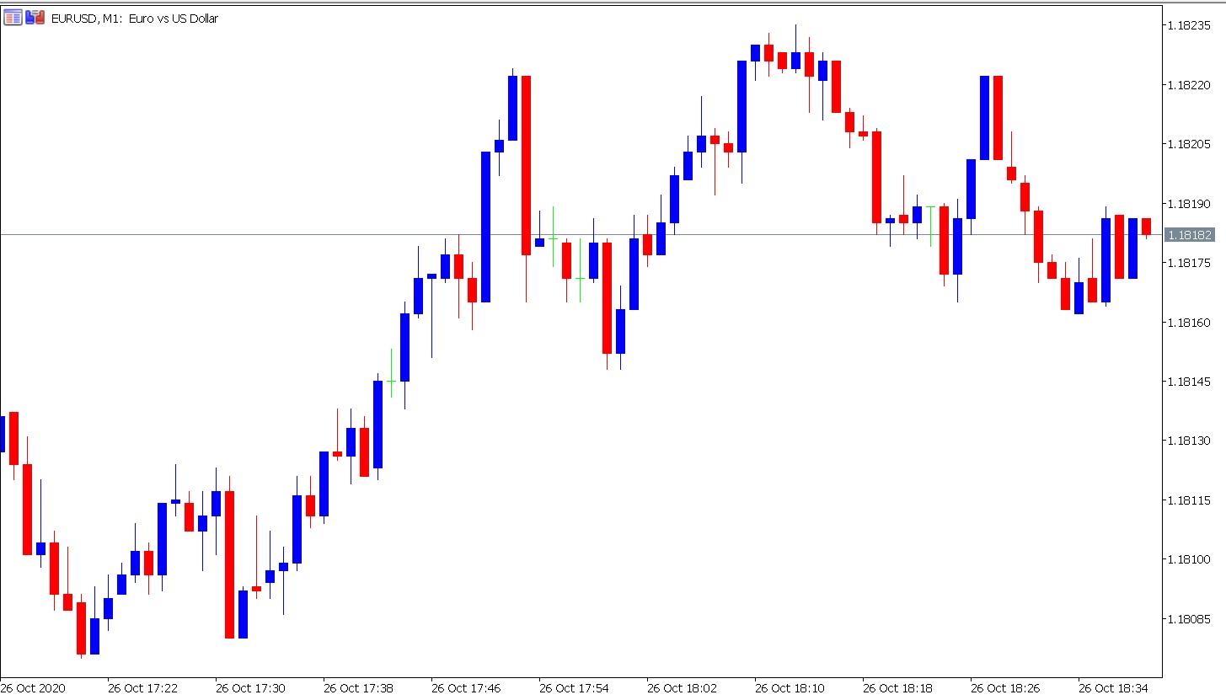1226x700 pixels.
Task: Click the 1.18235 price scale label
Action: [x=1189, y=26]
